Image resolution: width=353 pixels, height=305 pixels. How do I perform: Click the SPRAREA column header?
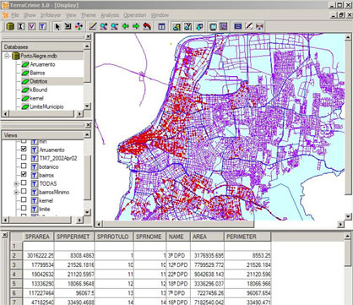pyautogui.click(x=38, y=237)
